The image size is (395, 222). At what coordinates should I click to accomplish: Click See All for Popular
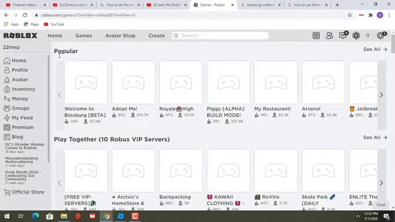pos(375,49)
